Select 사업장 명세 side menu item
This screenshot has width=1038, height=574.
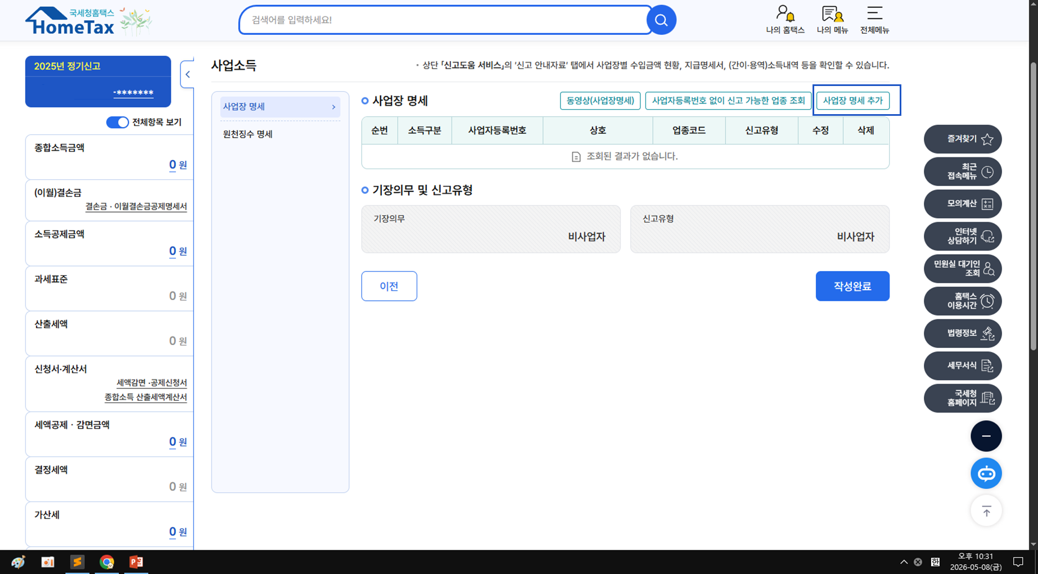click(280, 106)
